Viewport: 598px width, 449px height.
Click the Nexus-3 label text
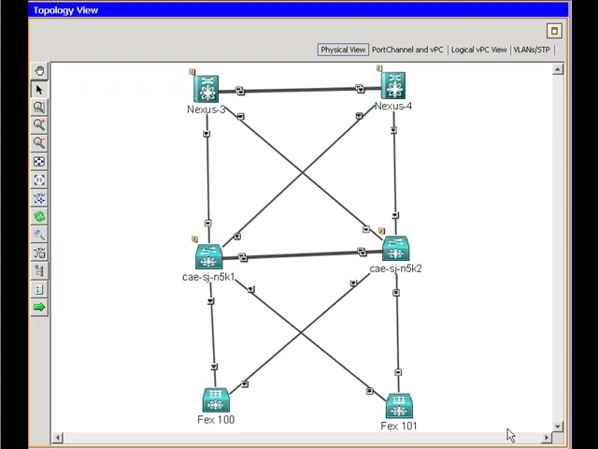tap(206, 109)
